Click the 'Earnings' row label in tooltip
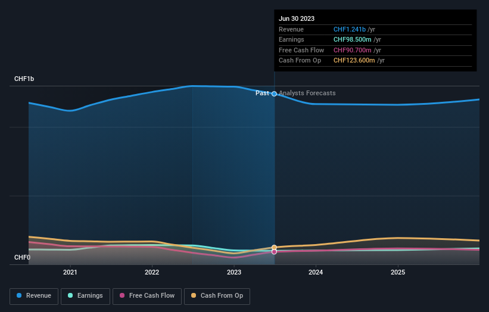The image size is (489, 312). (x=291, y=39)
